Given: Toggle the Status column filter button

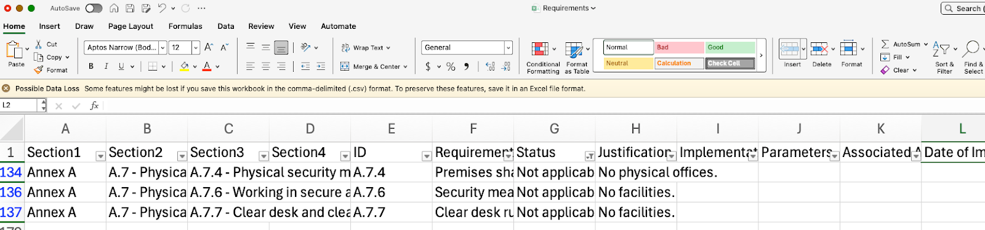Looking at the screenshot, I should 589,156.
